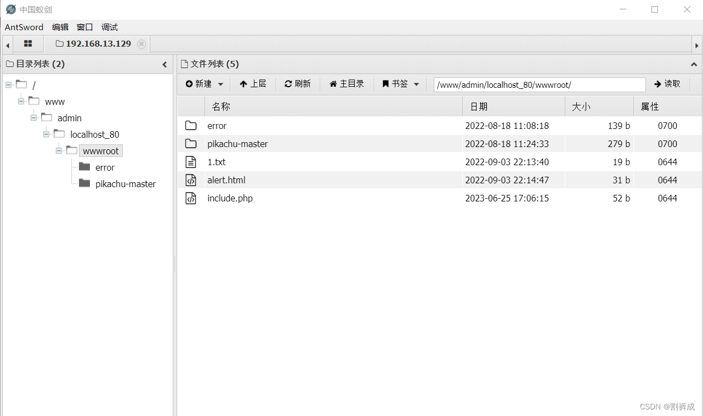This screenshot has height=416, width=703.
Task: Collapse the wwwroot tree node
Action: [59, 150]
